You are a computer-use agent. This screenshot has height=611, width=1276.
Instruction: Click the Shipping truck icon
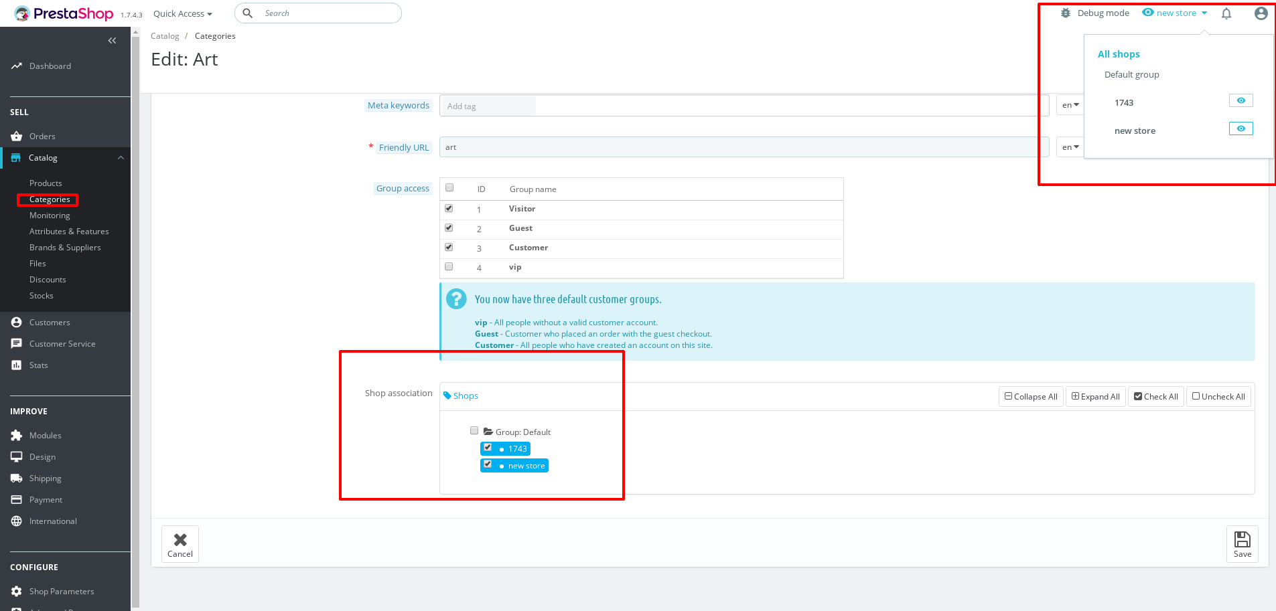click(17, 478)
